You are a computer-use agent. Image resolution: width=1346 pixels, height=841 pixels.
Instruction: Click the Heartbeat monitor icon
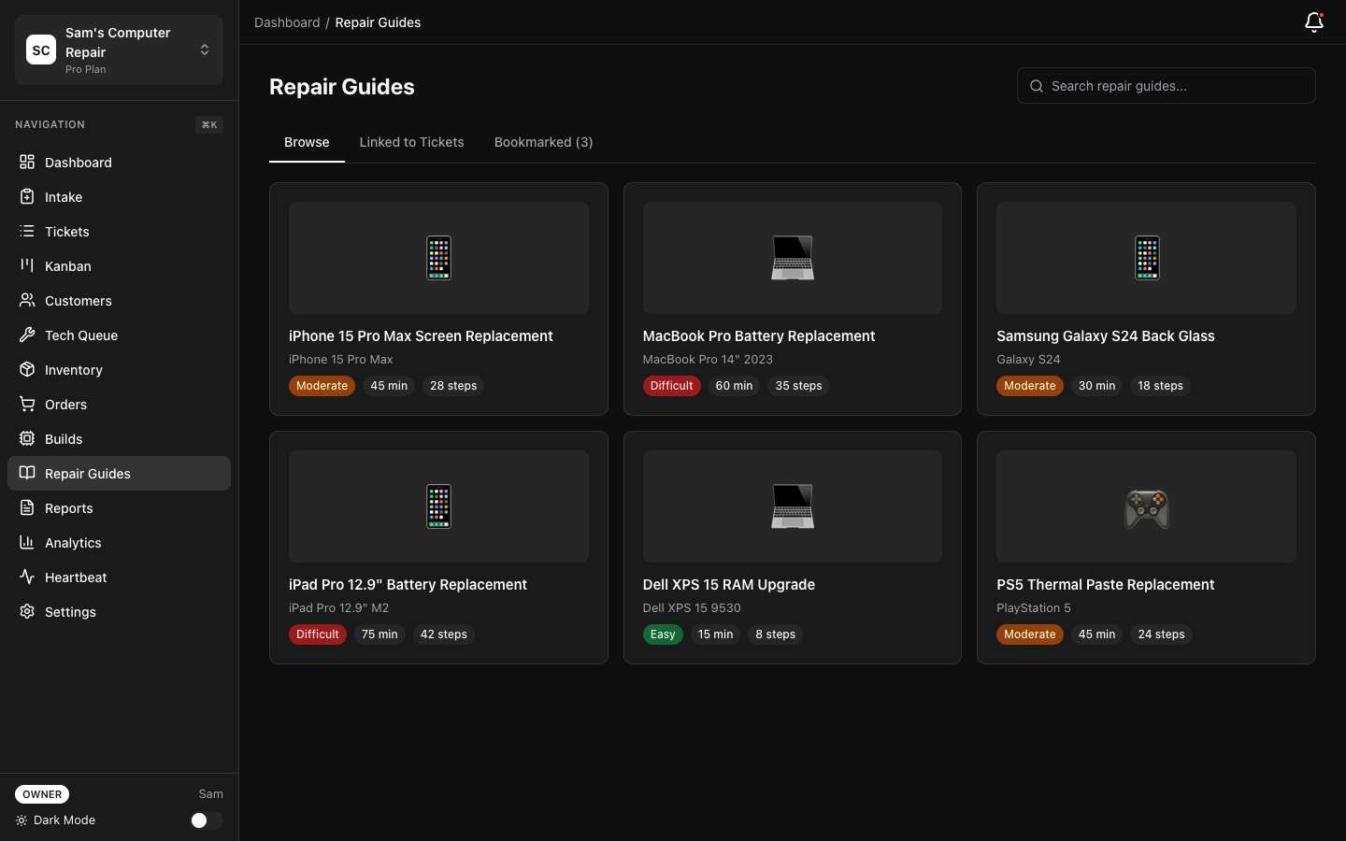tap(27, 577)
